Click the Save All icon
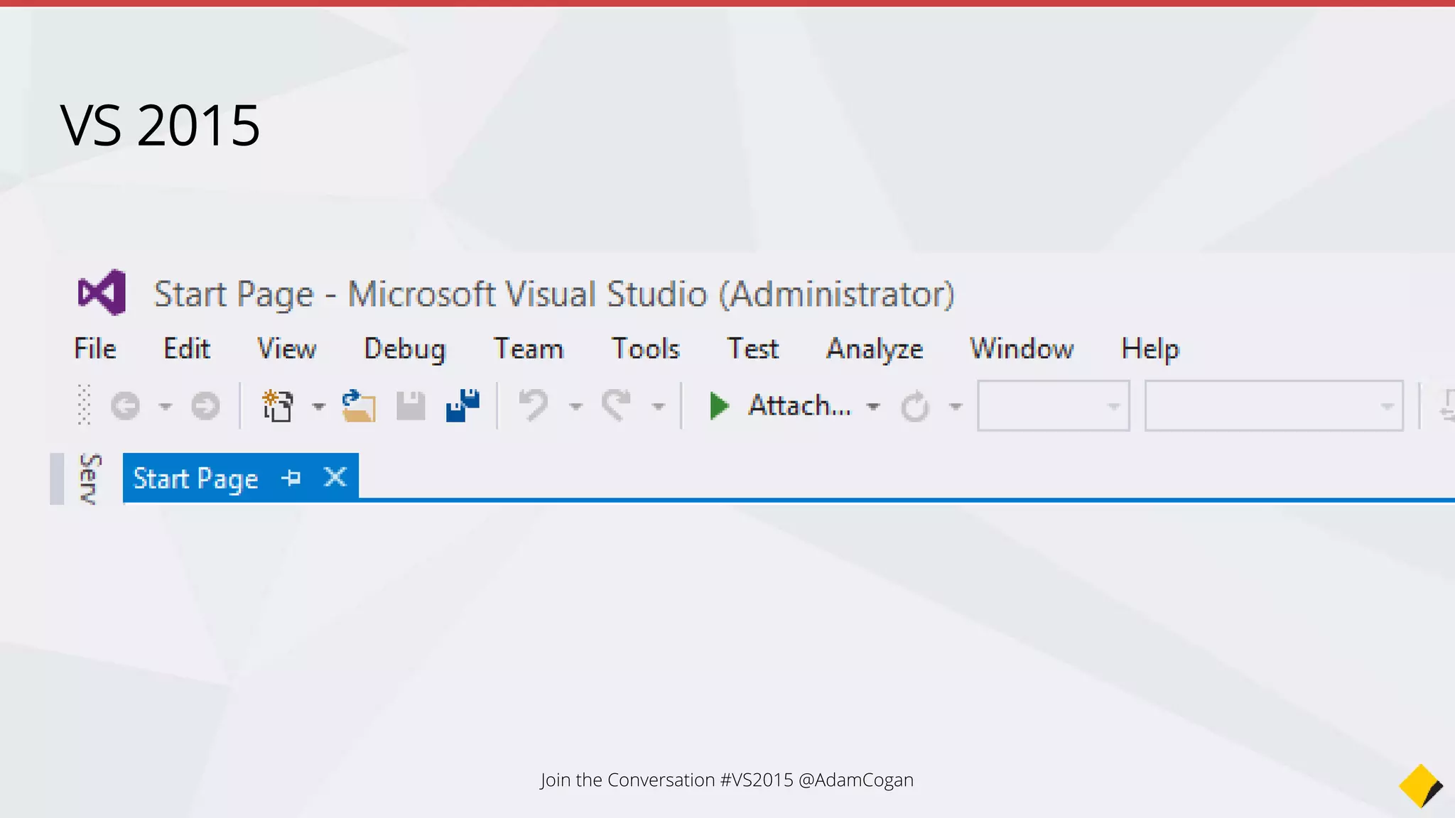 [x=463, y=405]
